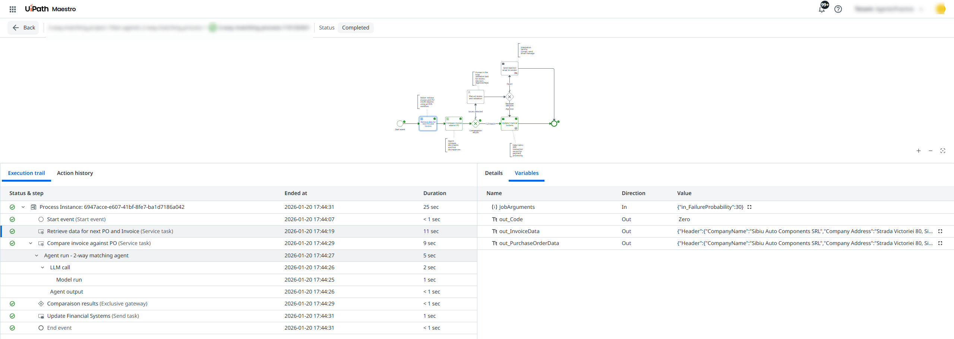Collapse the Process Instance row
This screenshot has width=954, height=339.
[23, 207]
